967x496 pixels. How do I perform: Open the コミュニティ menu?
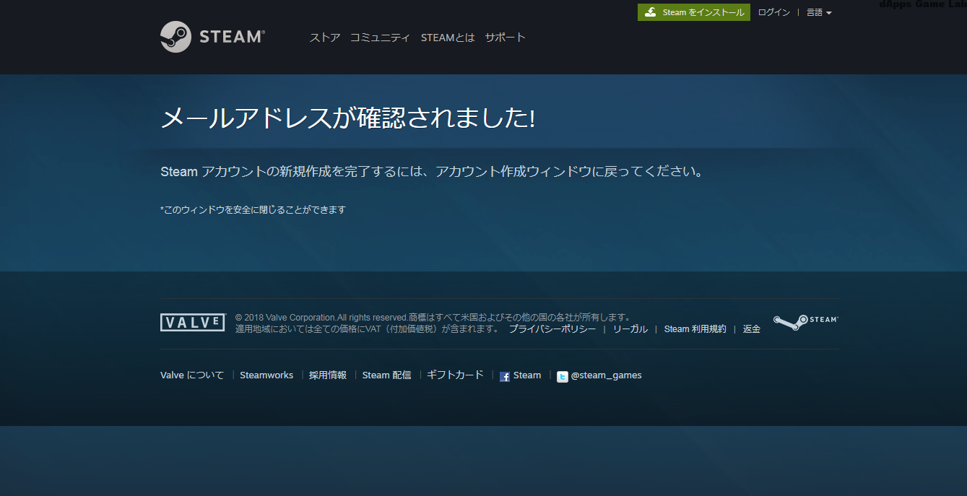click(x=380, y=38)
